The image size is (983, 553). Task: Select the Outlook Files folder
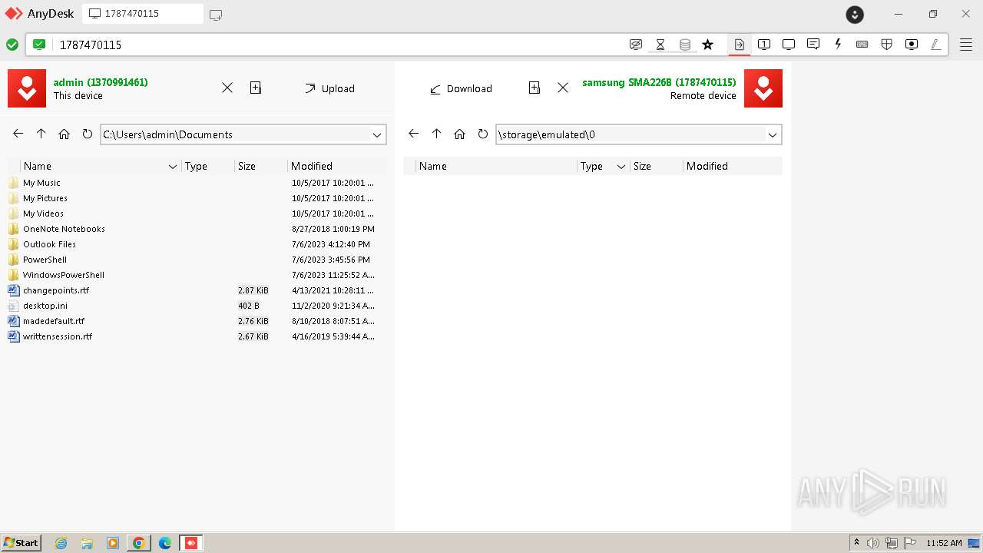coord(197,244)
